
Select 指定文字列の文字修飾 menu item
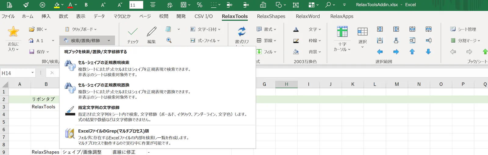coord(157,113)
